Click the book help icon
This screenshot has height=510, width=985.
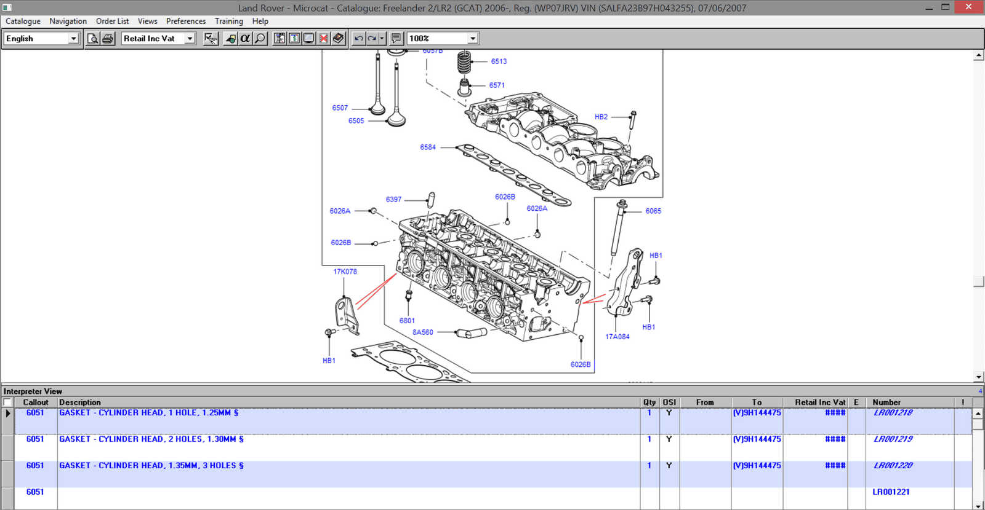pyautogui.click(x=339, y=39)
